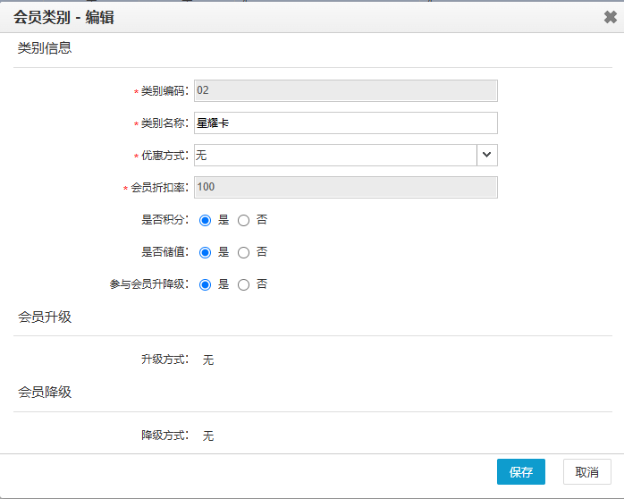624x499 pixels.
Task: Choose 是 for 是否储值
Action: [206, 252]
